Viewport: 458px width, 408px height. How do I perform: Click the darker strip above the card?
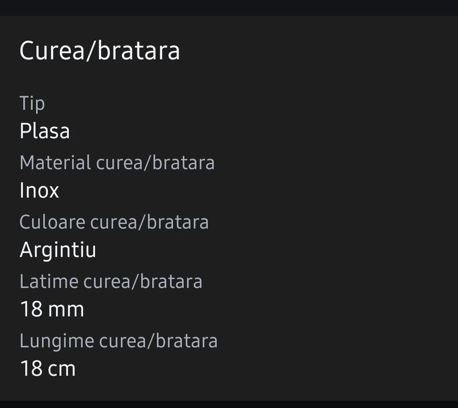click(x=229, y=8)
